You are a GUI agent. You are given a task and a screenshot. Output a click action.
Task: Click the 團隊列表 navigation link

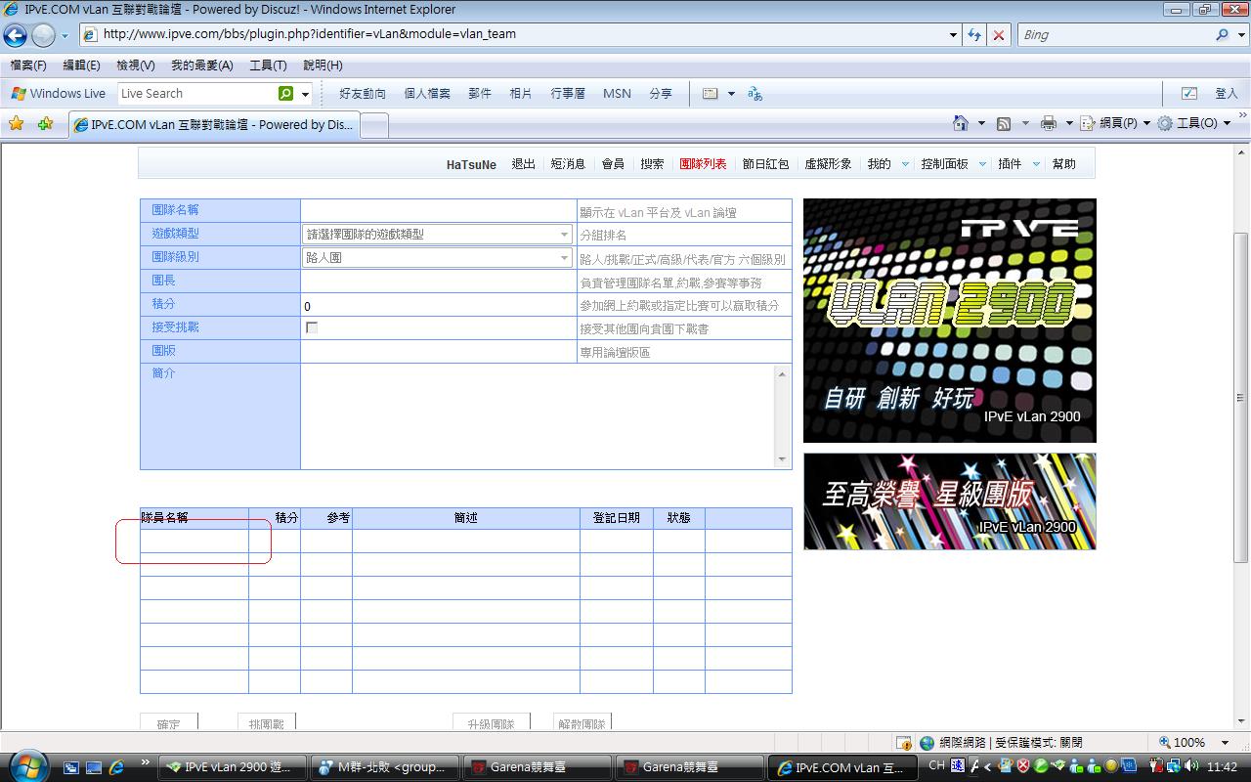[x=703, y=164]
